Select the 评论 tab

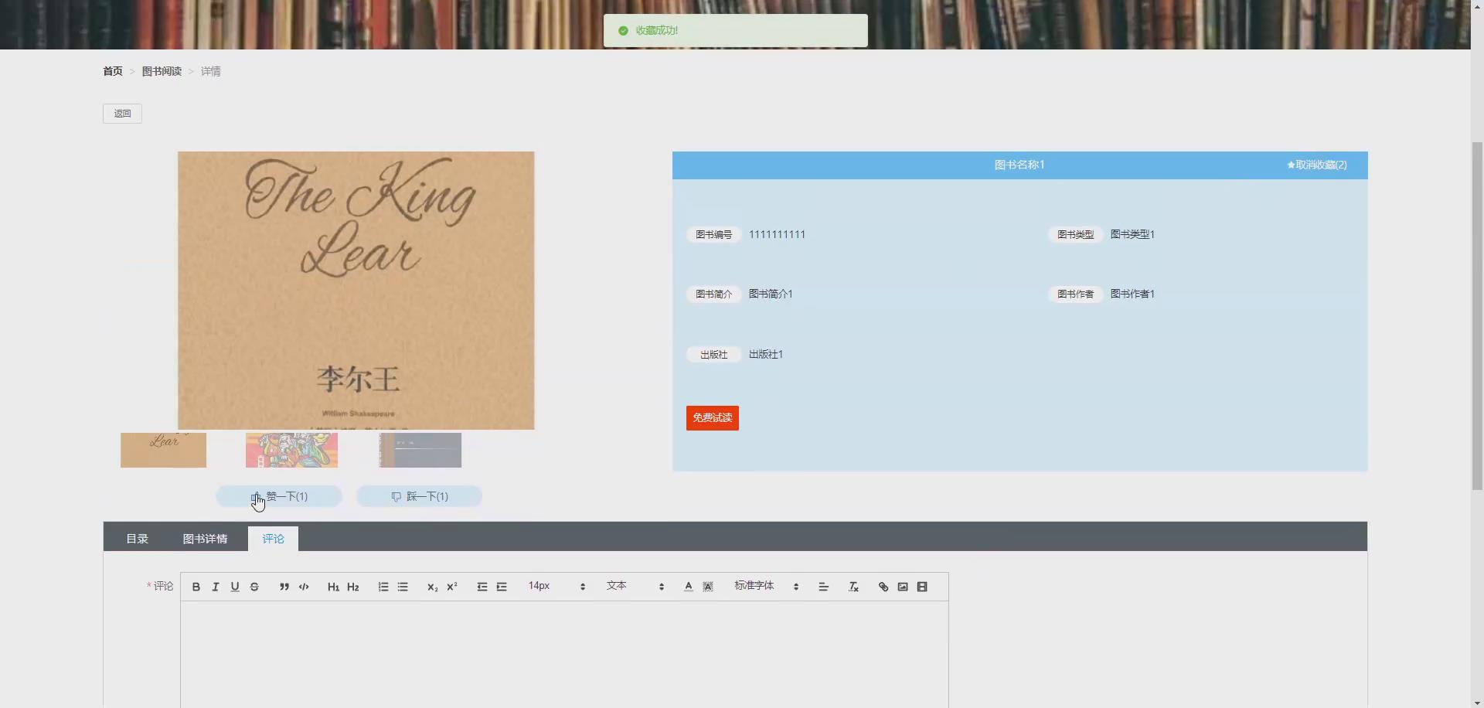click(x=273, y=539)
